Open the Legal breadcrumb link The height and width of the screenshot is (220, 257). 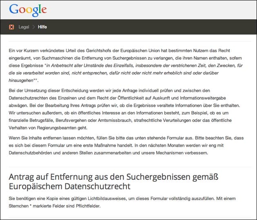coord(24,27)
